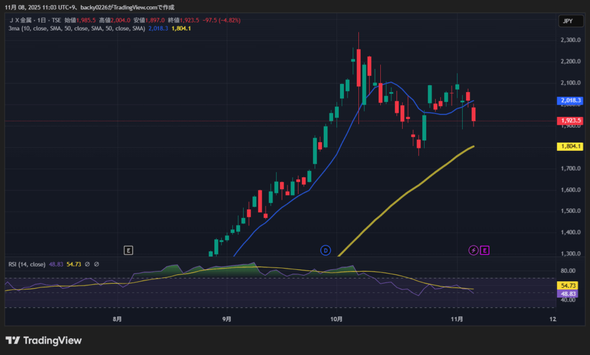Click the first ∅ symbol in RSI legend
590x355 pixels.
(x=87, y=265)
